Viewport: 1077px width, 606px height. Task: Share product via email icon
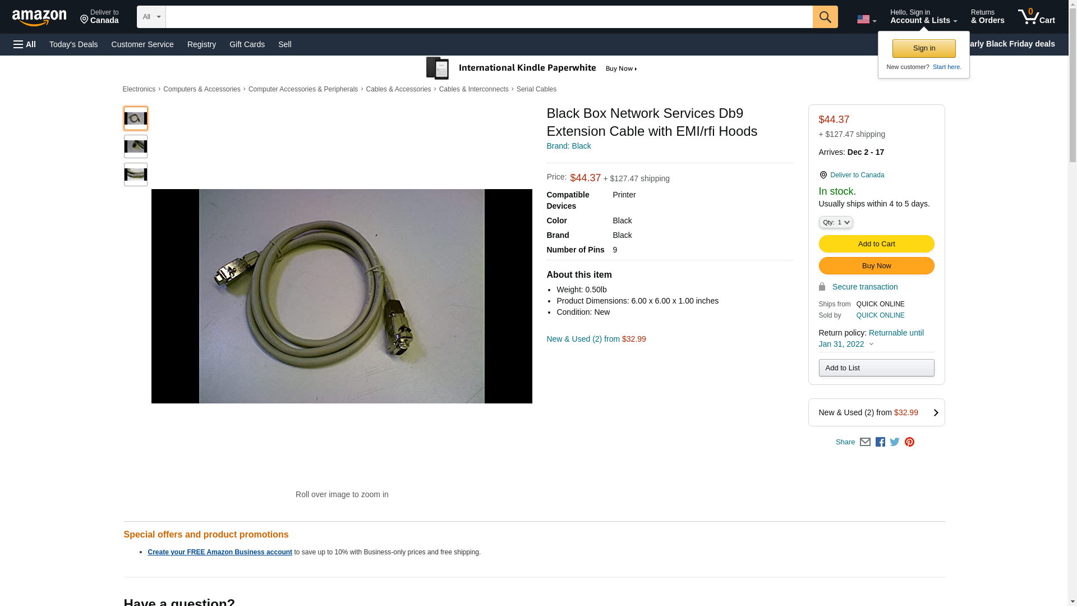pos(865,442)
